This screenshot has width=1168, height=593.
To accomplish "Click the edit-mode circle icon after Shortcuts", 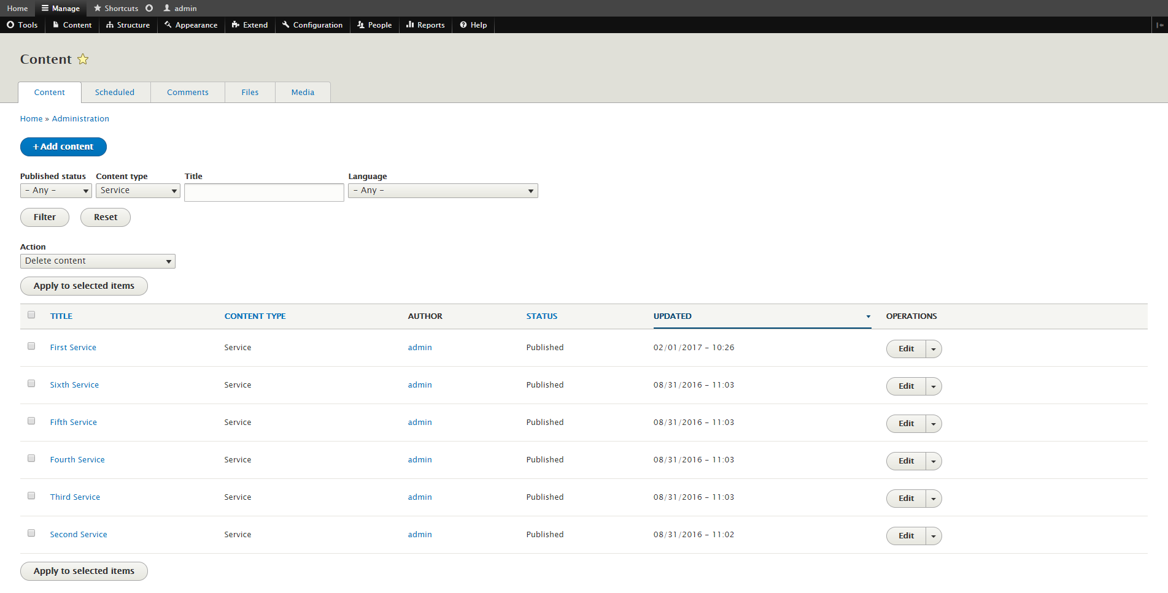I will click(x=149, y=8).
